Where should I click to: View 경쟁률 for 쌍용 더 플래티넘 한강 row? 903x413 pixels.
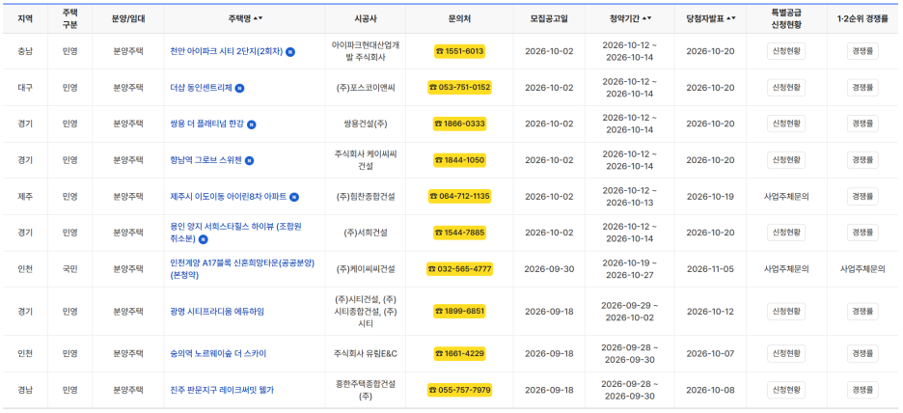point(862,124)
